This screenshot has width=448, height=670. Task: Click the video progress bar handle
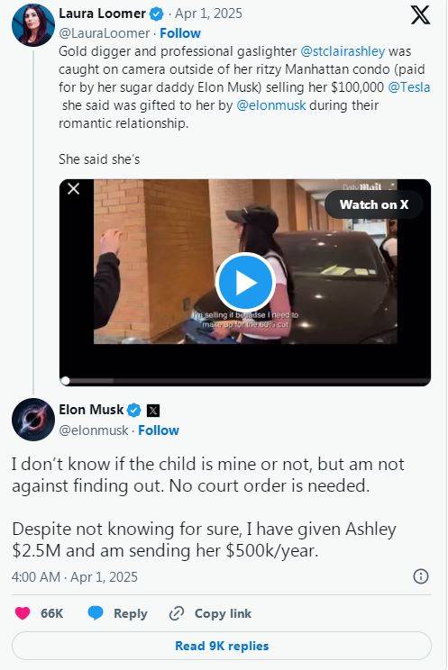point(66,381)
